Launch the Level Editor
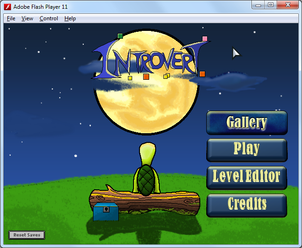This screenshot has height=248, width=302. (x=247, y=177)
